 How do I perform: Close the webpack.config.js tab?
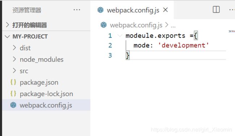tap(166, 10)
